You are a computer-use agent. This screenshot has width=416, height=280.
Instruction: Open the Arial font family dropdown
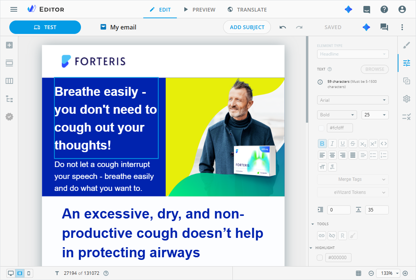(x=353, y=100)
